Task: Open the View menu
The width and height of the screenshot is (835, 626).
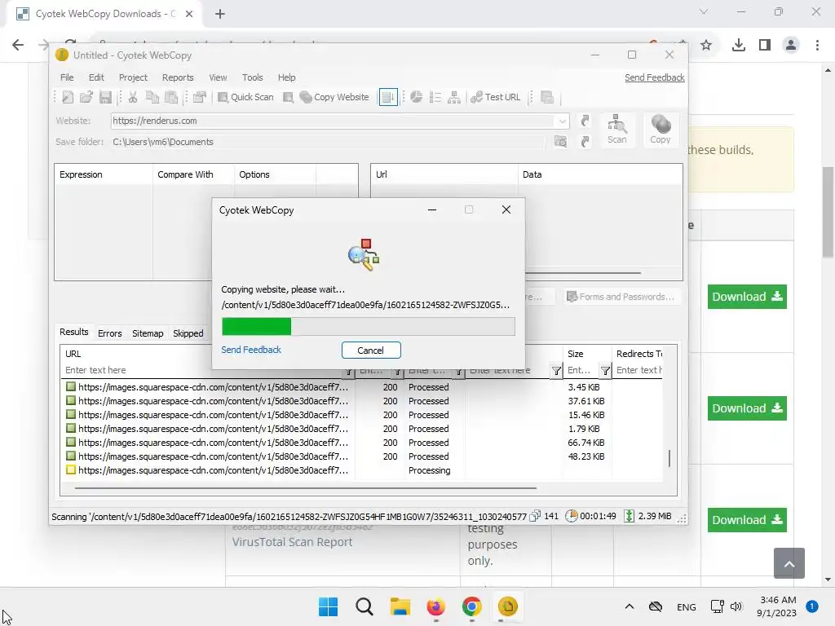Action: coord(218,77)
